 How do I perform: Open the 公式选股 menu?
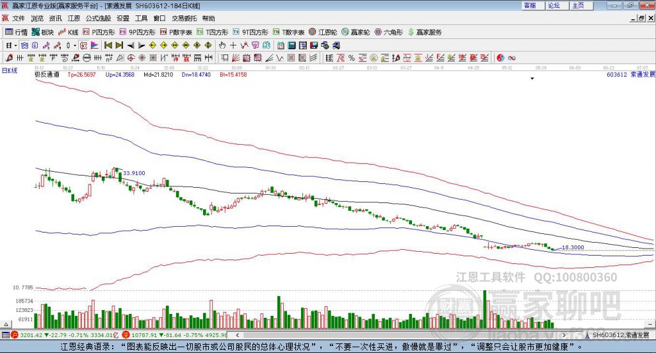point(98,19)
